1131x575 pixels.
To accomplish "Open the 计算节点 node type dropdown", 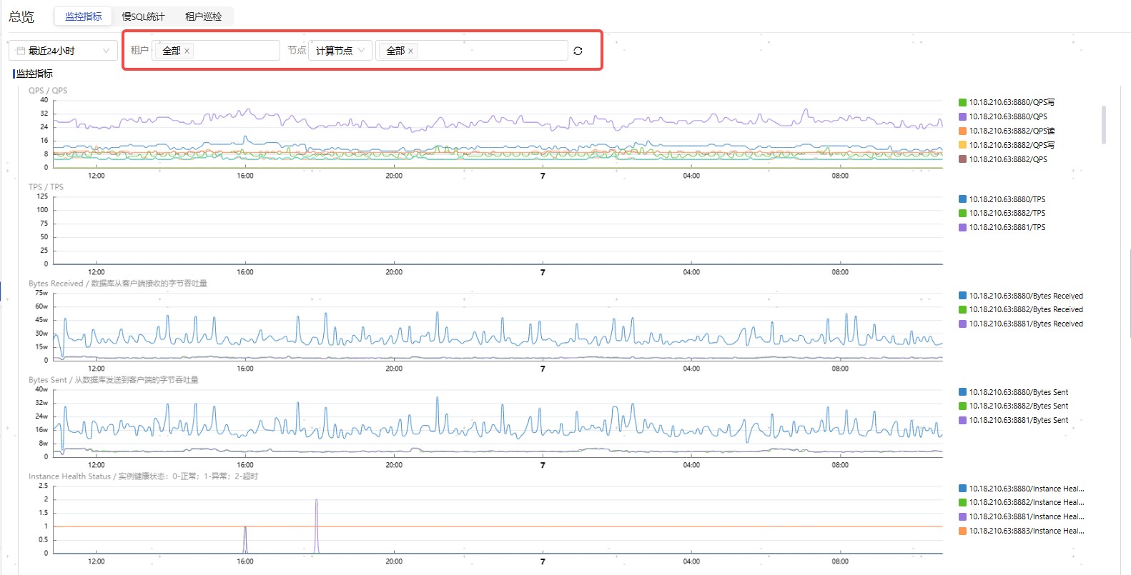I will [x=340, y=51].
